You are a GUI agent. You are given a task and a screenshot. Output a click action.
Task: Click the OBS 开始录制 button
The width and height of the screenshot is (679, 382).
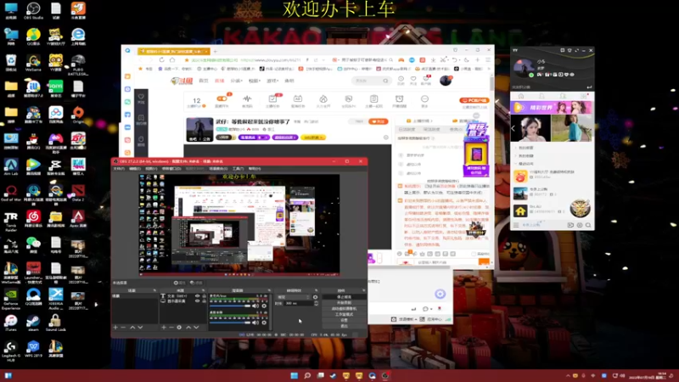344,303
